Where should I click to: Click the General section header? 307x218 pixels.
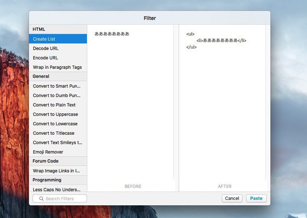(x=58, y=76)
